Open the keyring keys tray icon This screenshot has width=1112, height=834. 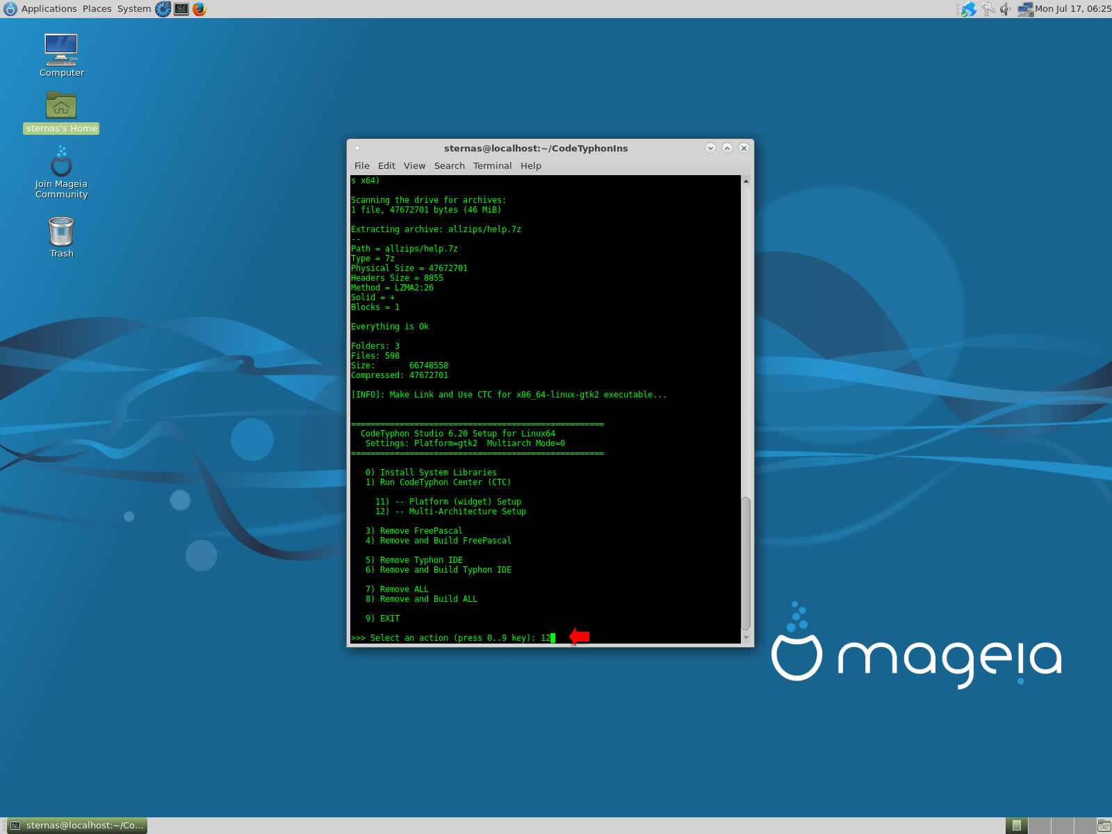(x=988, y=9)
